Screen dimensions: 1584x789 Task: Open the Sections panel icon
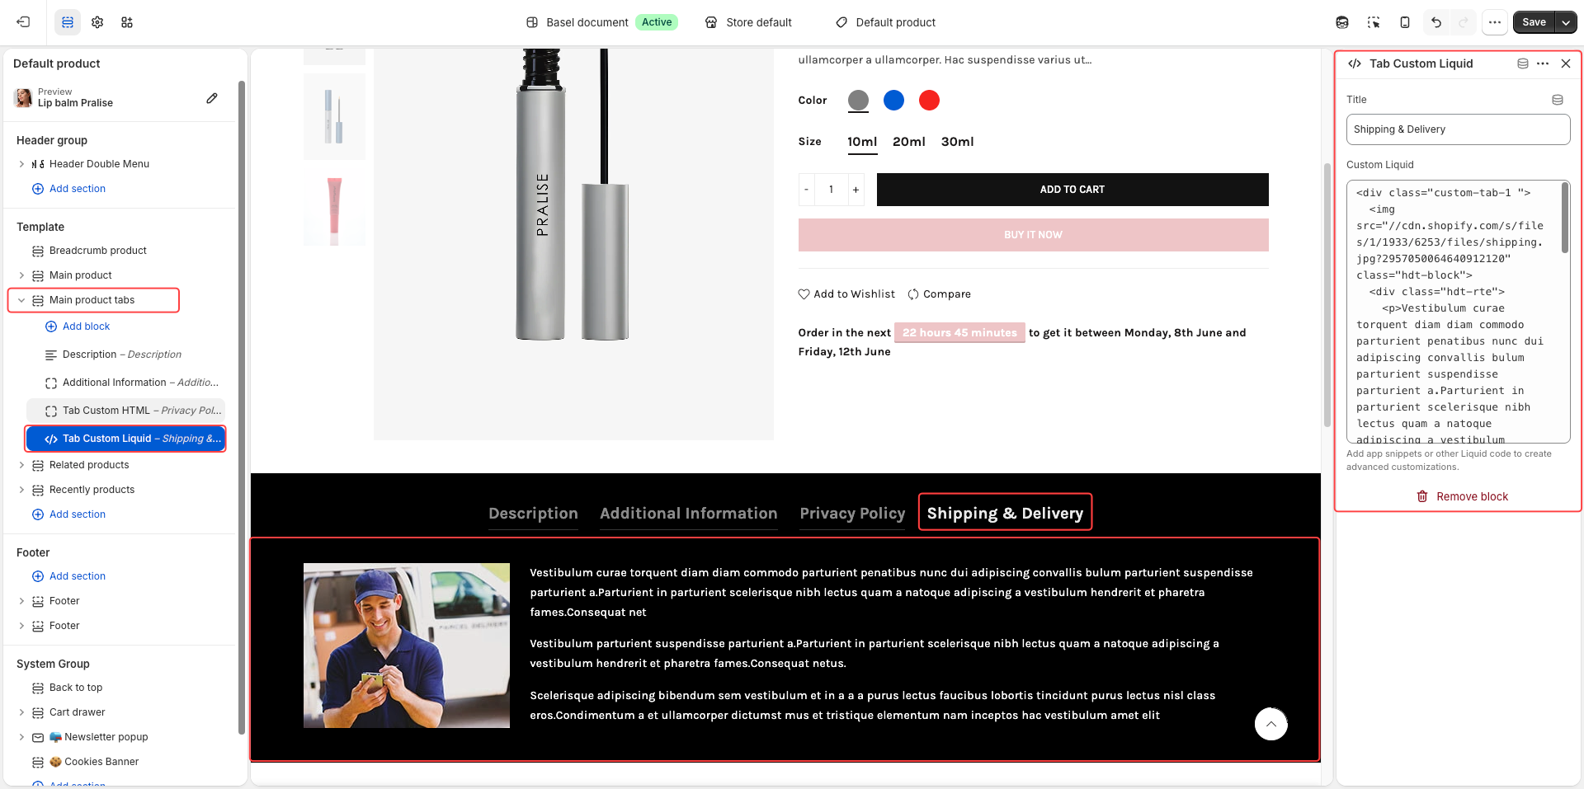(x=68, y=22)
